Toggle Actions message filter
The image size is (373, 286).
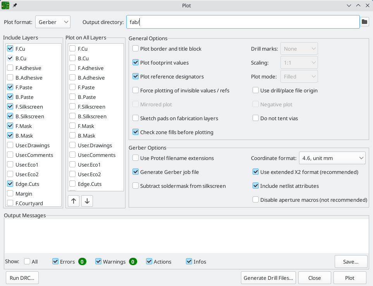tap(149, 262)
